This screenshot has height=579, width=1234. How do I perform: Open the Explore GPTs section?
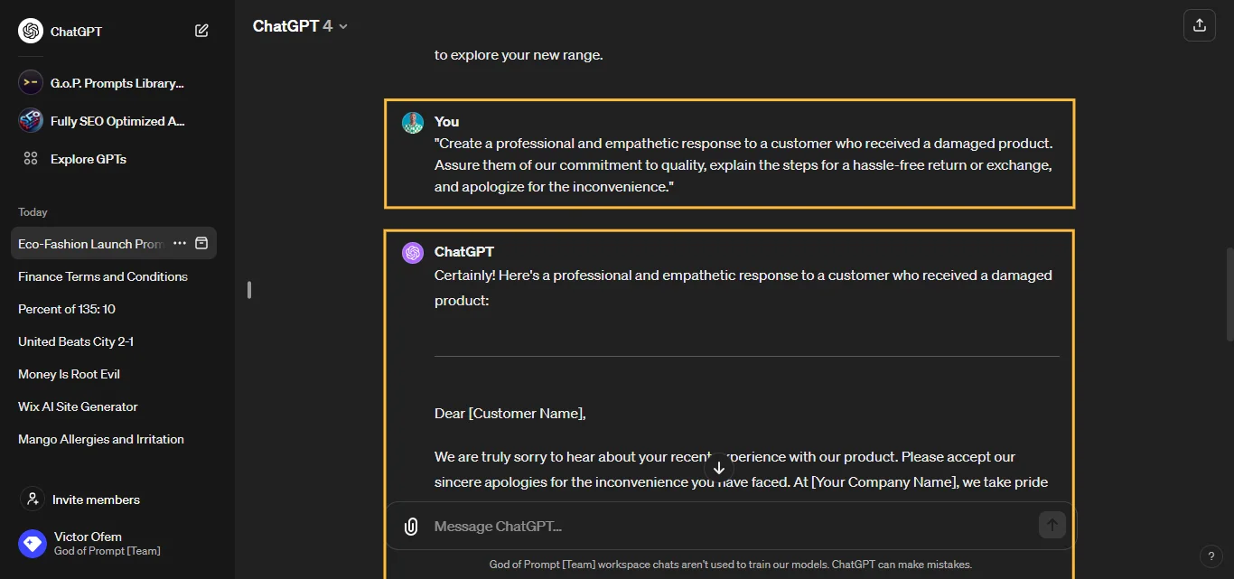86,159
